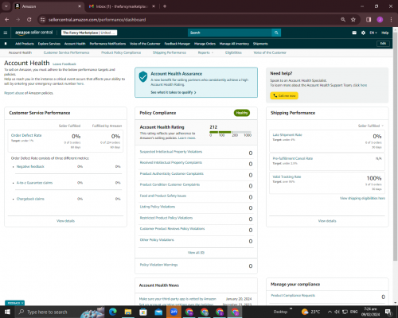Open the Customer Service Performance tab
The width and height of the screenshot is (398, 318).
click(x=66, y=52)
